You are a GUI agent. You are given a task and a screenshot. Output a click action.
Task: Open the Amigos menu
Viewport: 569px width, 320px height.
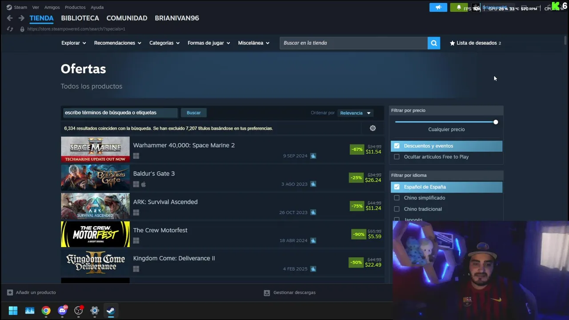pyautogui.click(x=52, y=7)
